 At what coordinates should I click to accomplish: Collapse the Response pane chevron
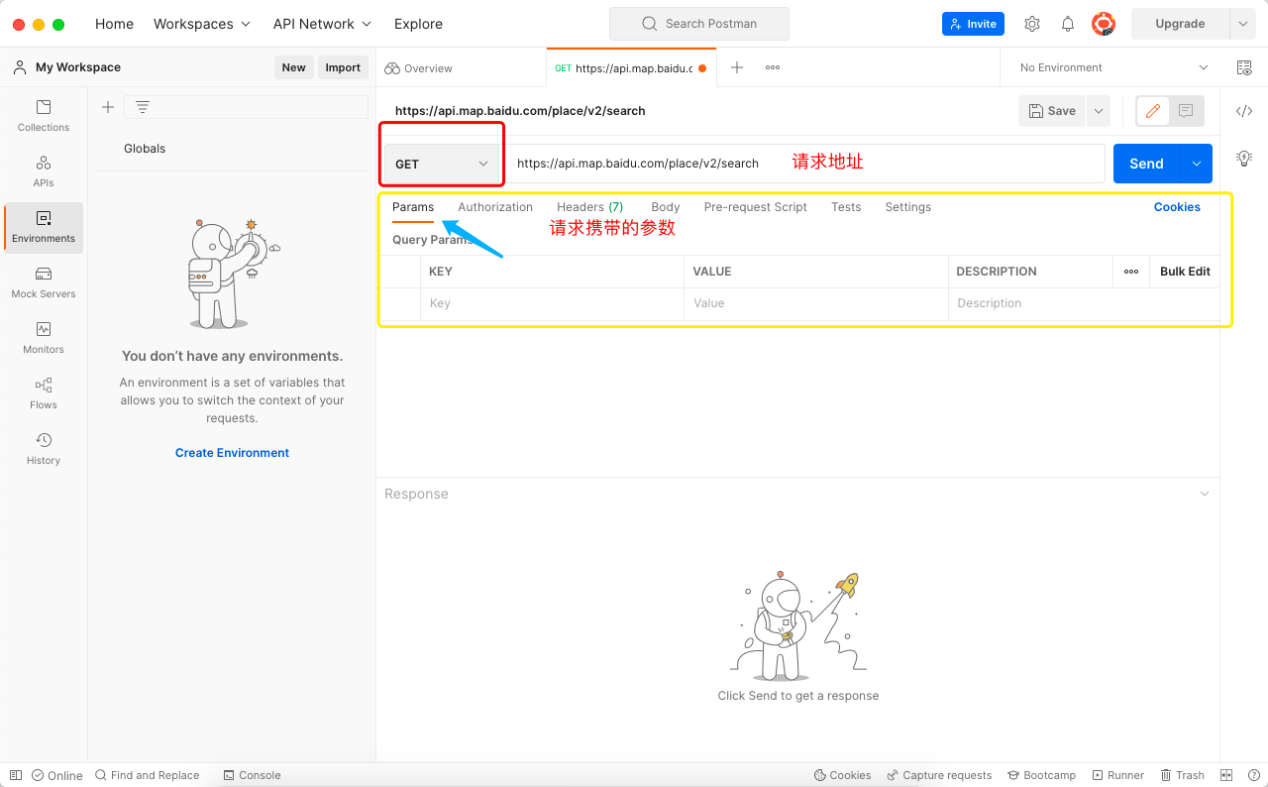(1205, 494)
